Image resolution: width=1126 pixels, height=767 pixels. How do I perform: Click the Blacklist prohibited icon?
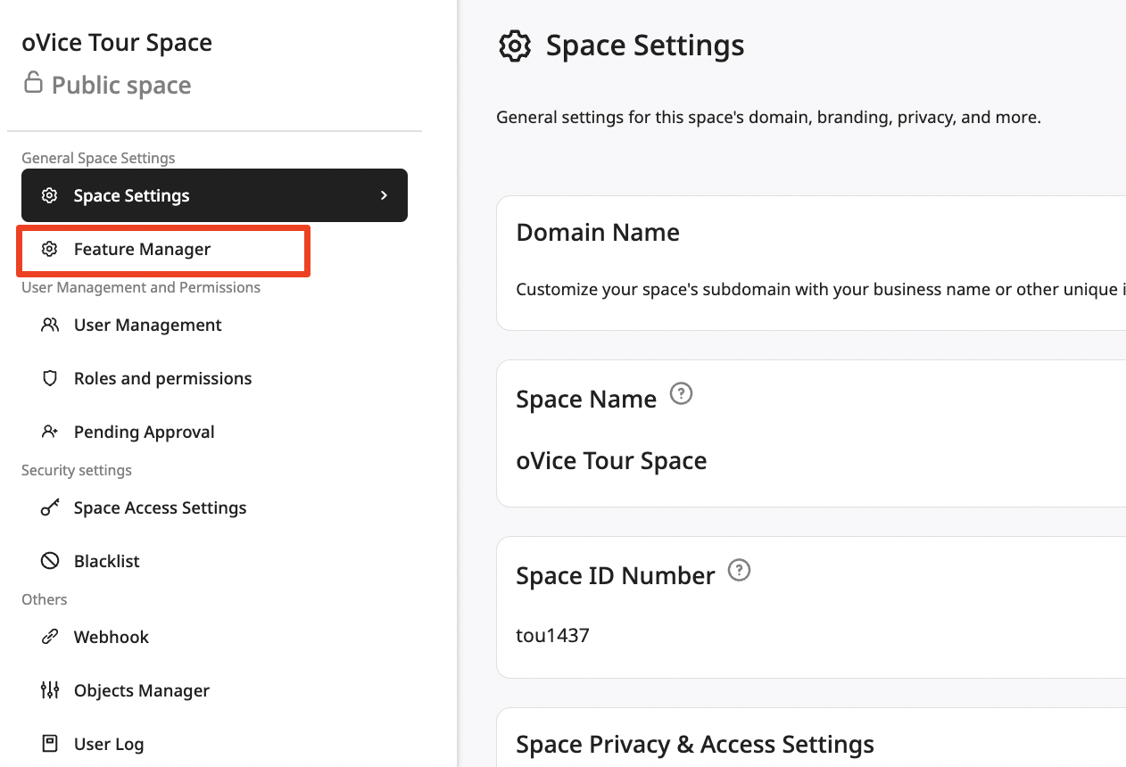[x=50, y=561]
